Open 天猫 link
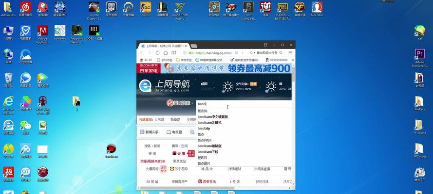This screenshot has height=194, width=433. pyautogui.click(x=179, y=154)
